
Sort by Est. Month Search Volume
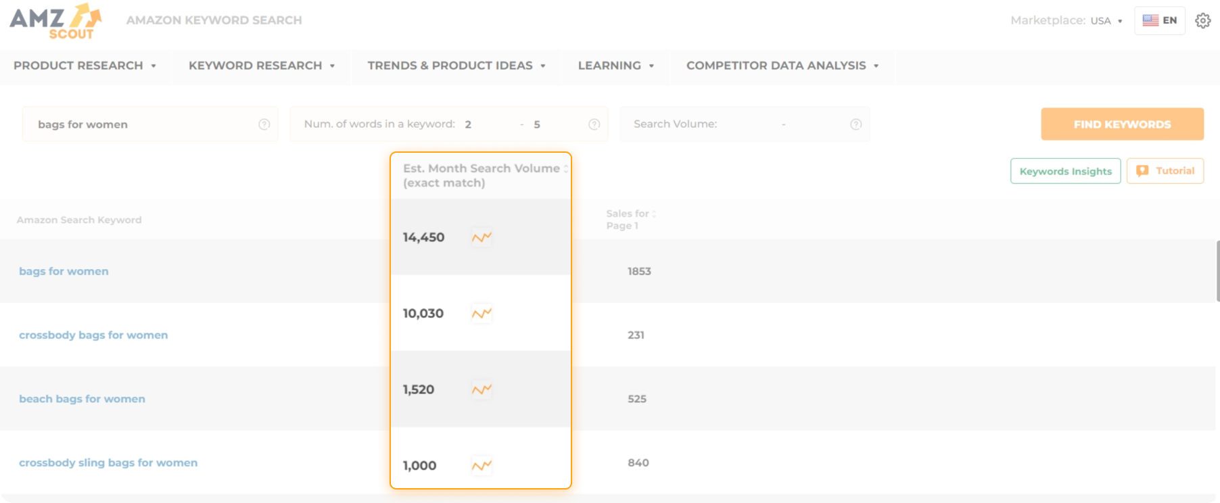pyautogui.click(x=566, y=169)
